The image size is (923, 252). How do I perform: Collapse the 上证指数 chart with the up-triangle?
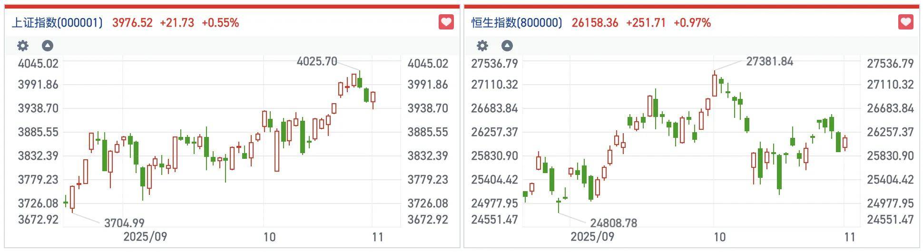click(x=47, y=46)
